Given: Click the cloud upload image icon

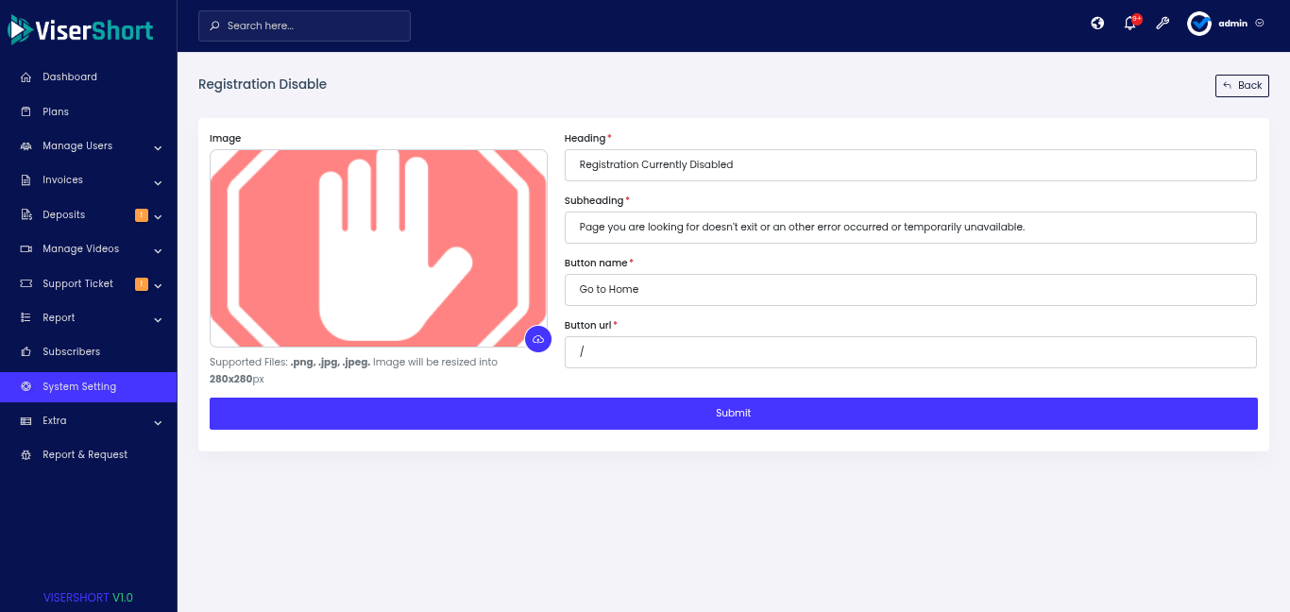Looking at the screenshot, I should click(538, 339).
